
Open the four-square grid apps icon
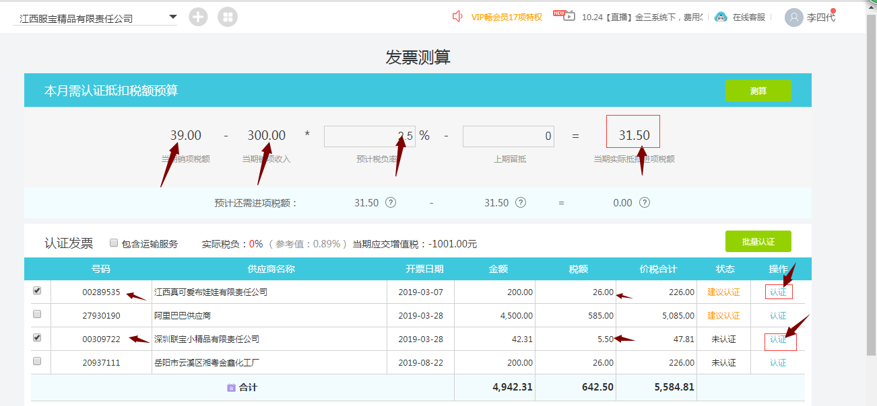[228, 17]
